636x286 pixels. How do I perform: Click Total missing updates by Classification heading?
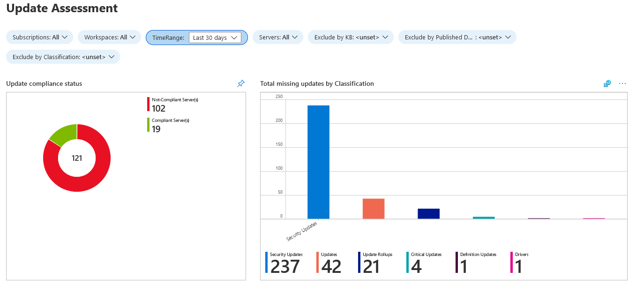[x=317, y=83]
